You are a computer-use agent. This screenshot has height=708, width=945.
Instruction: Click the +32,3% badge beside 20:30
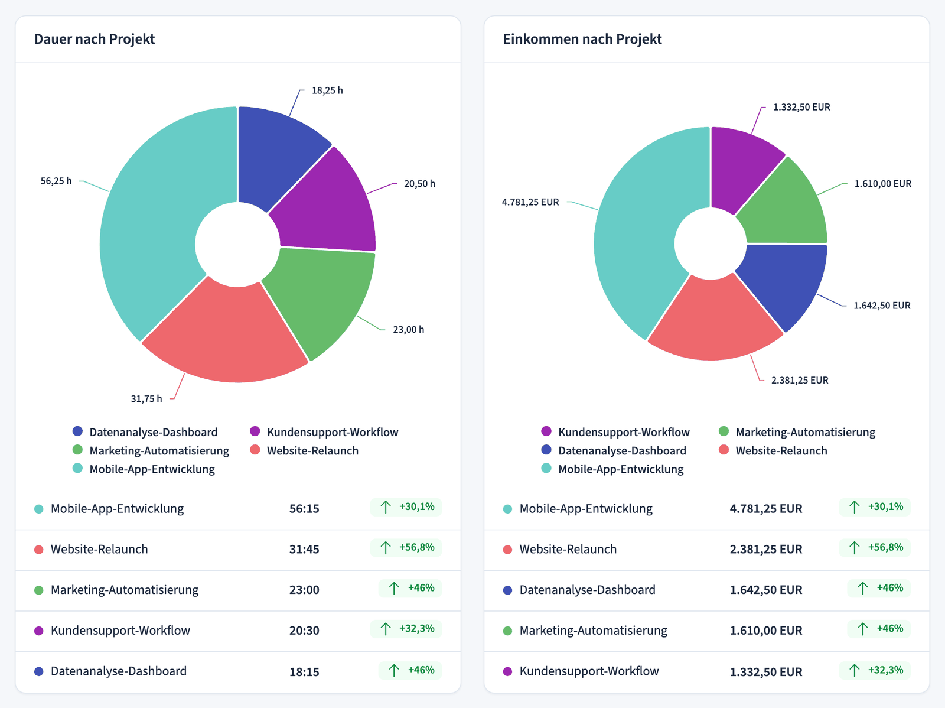click(x=406, y=629)
